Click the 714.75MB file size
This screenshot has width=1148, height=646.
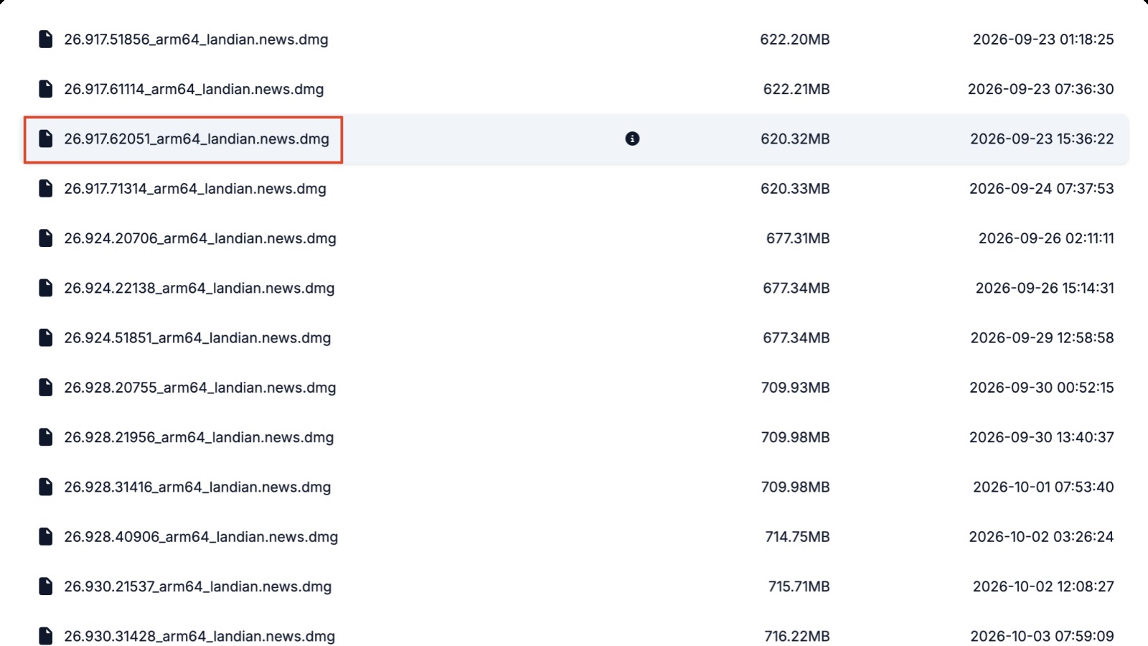[797, 536]
